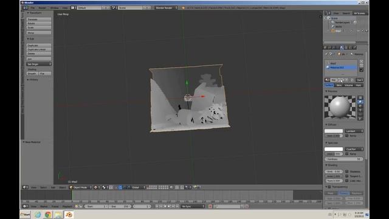Screen dimensions: 389x219
Task: Collapse the Edit panel header
Action: tap(31, 39)
